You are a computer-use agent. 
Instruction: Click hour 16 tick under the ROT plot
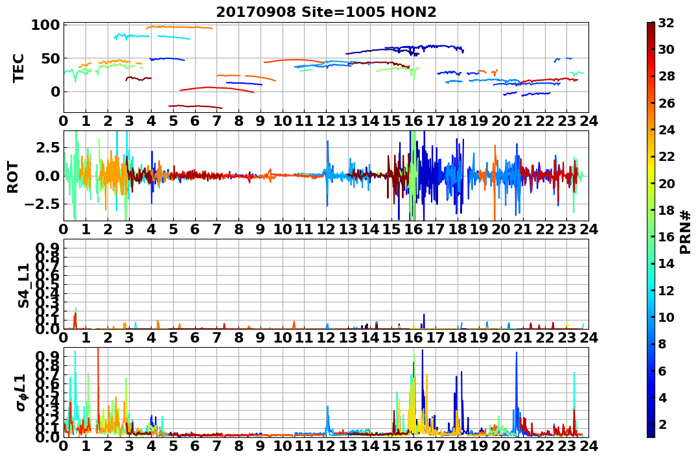[413, 229]
